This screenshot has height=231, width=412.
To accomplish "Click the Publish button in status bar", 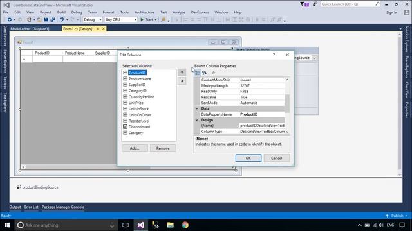I will click(397, 216).
